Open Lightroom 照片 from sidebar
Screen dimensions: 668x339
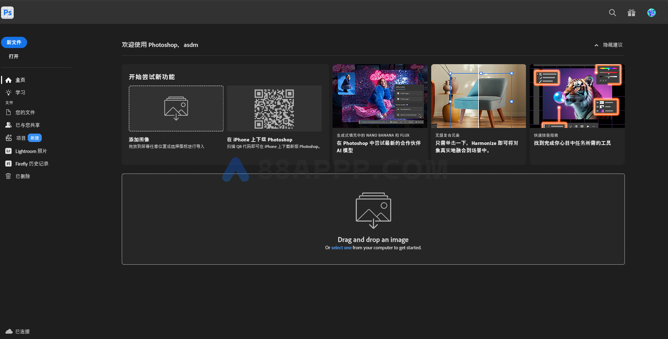[31, 151]
